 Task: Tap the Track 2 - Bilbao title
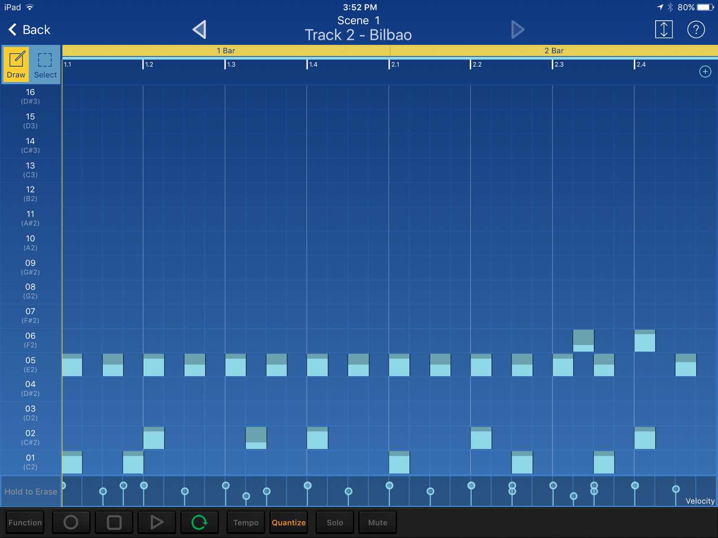(359, 35)
